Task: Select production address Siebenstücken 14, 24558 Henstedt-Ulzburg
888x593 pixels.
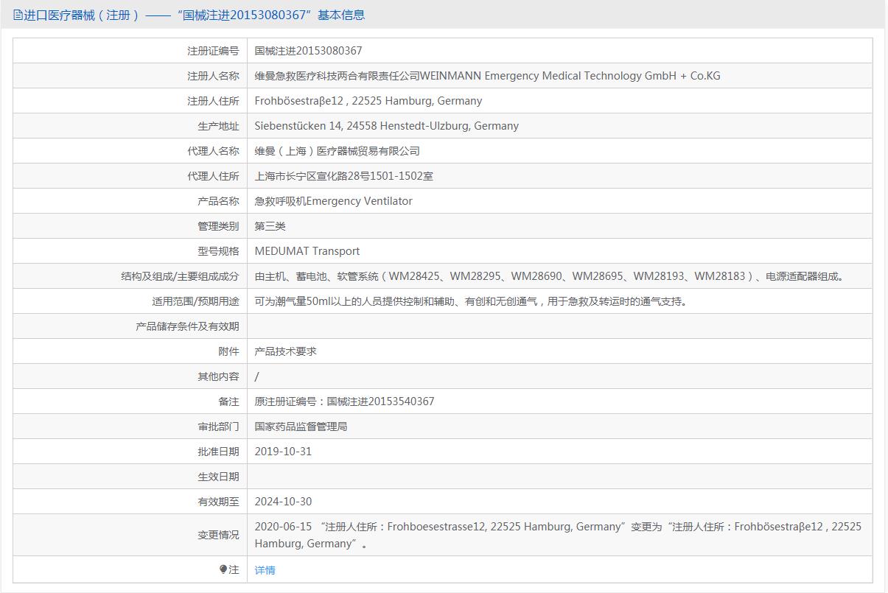Action: pos(387,126)
